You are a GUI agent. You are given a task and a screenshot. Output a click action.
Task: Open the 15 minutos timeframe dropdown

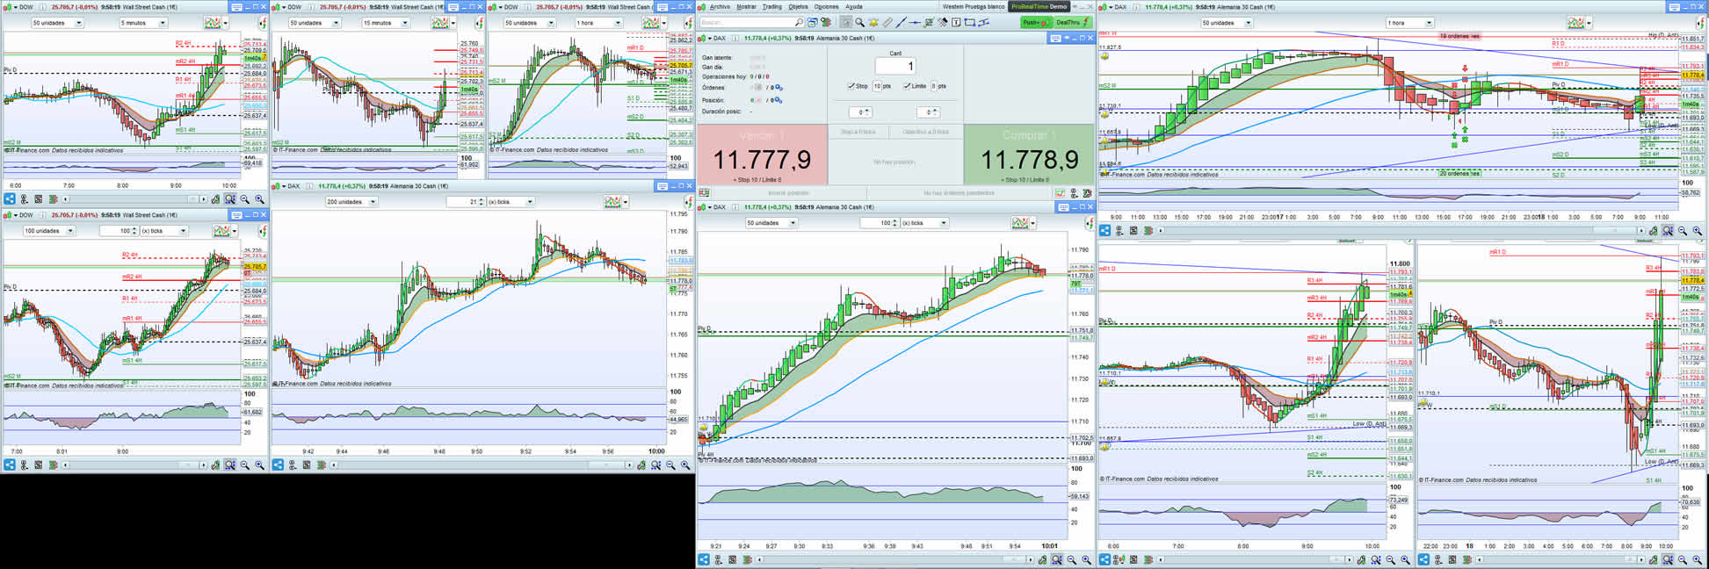(385, 23)
